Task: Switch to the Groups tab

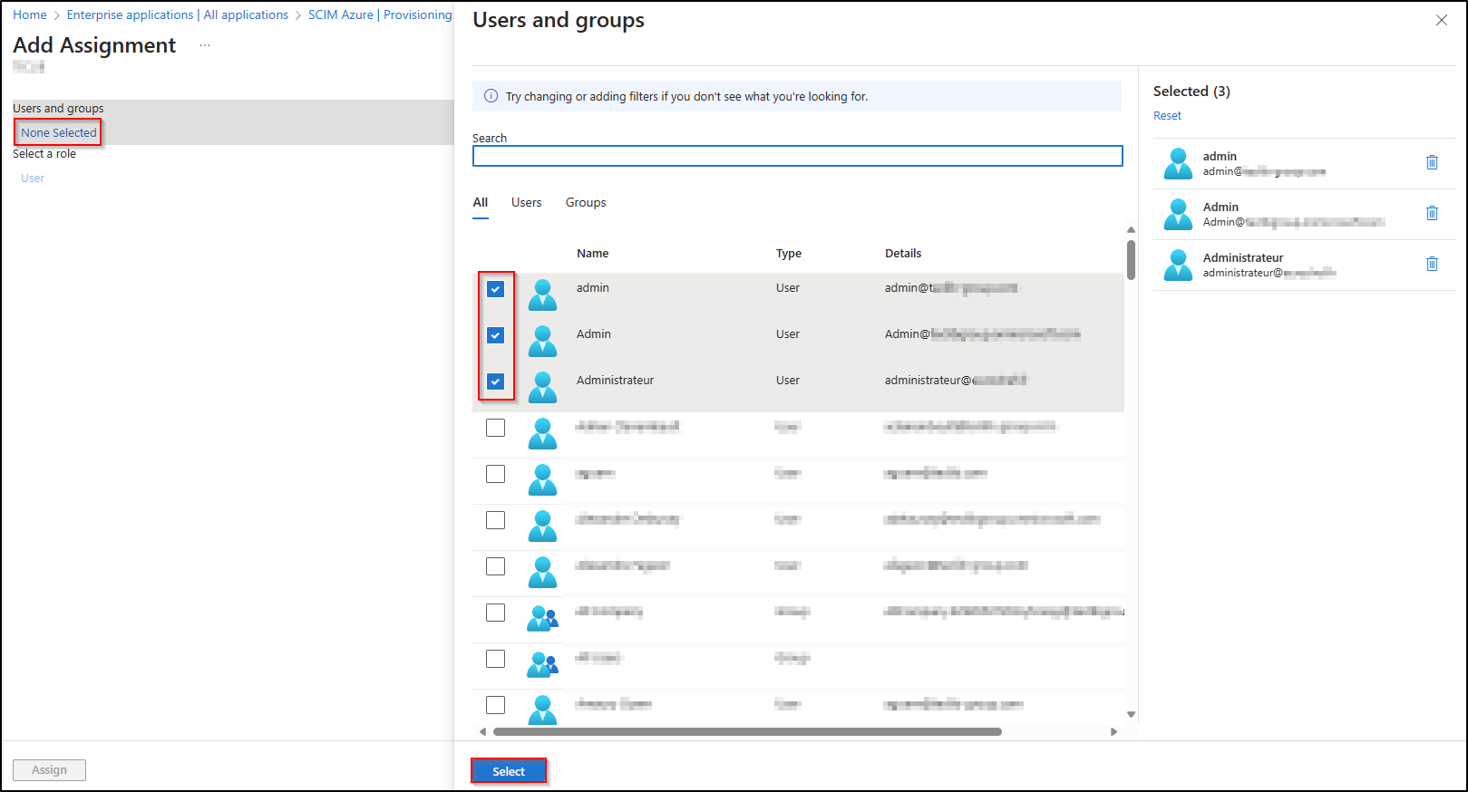Action: pyautogui.click(x=586, y=202)
